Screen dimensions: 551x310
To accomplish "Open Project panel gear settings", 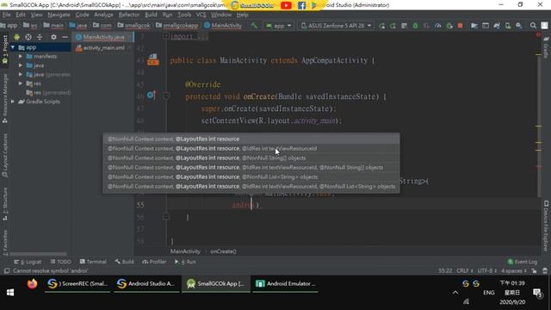I will pos(53,37).
